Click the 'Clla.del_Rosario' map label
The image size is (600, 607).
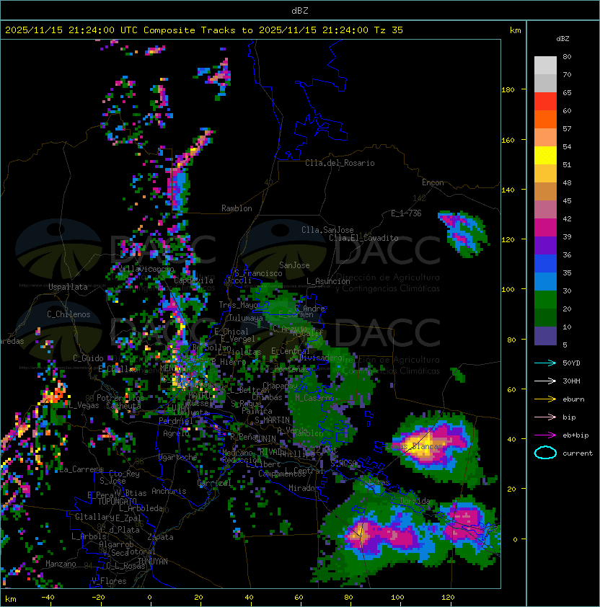click(x=340, y=163)
